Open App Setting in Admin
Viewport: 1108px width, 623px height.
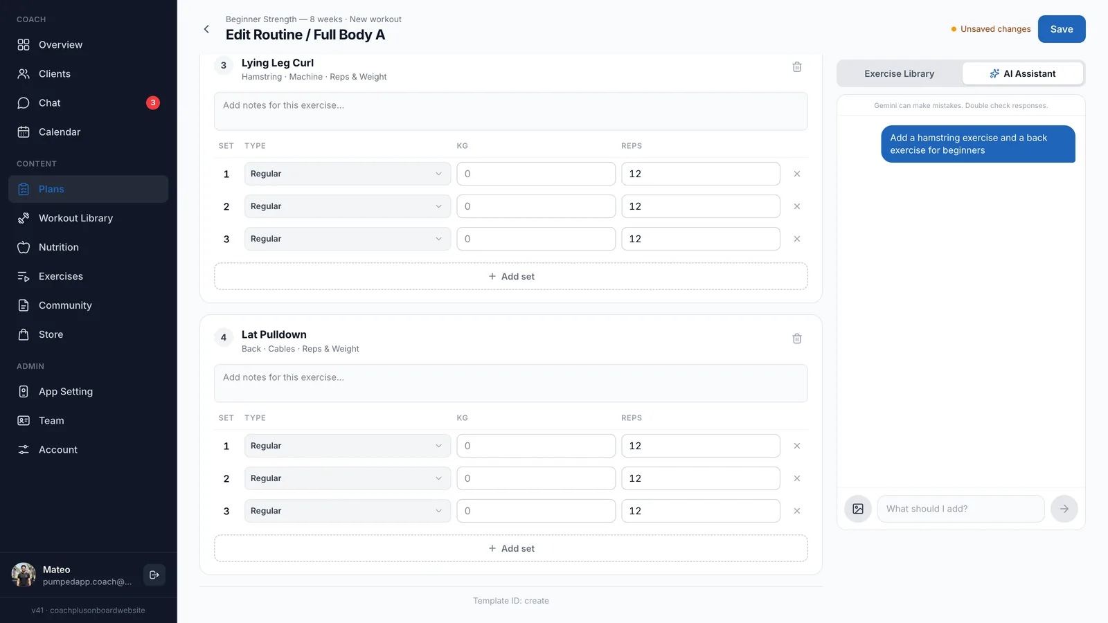point(88,392)
